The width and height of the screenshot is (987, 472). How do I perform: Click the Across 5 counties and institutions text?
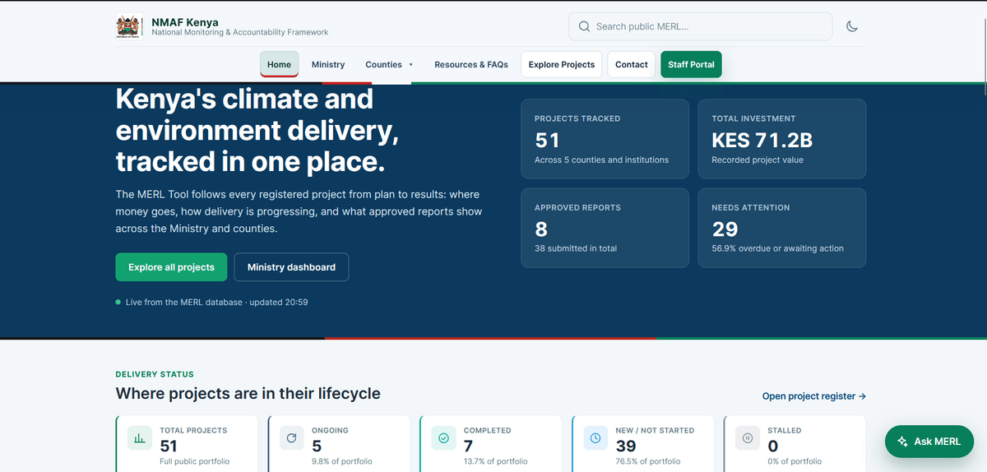[x=601, y=160]
